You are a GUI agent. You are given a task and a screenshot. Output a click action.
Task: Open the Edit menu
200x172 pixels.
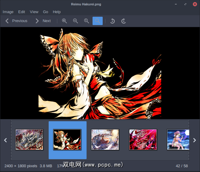(x=21, y=12)
